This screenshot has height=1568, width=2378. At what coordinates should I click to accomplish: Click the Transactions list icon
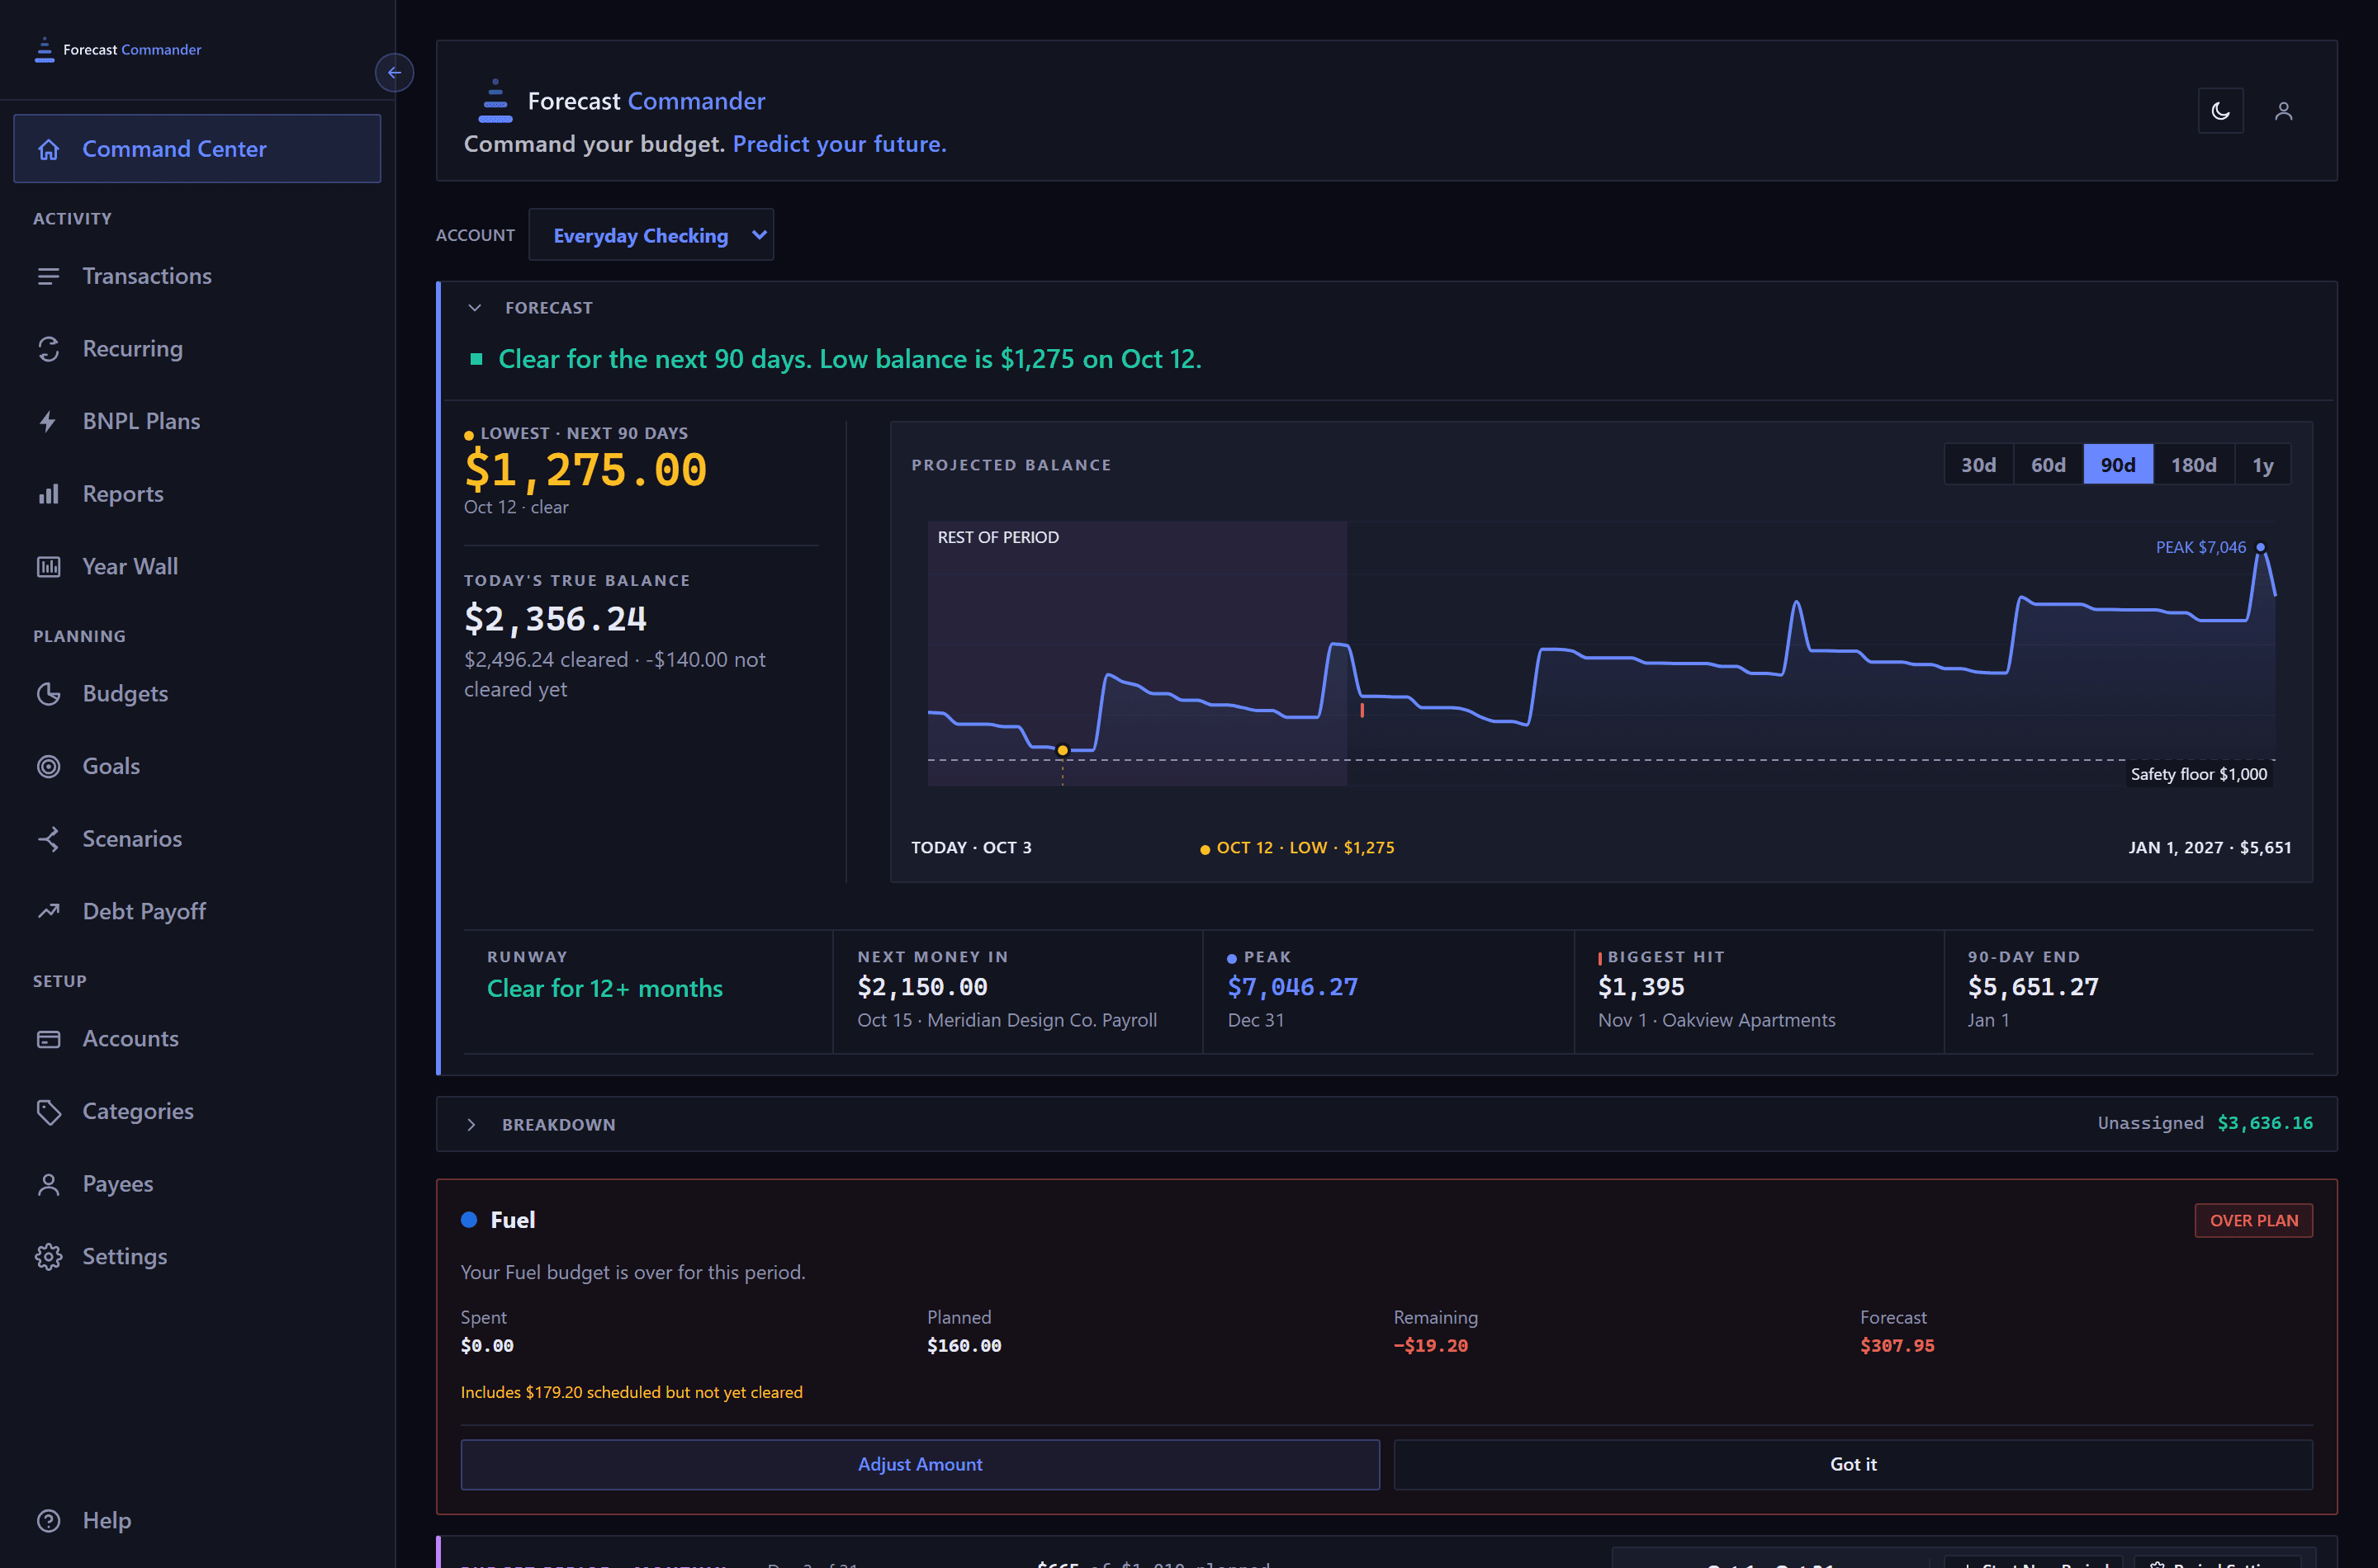[x=48, y=276]
